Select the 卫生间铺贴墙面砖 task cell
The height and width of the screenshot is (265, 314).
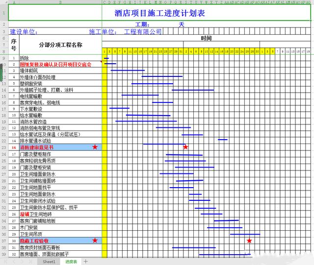tap(61, 181)
